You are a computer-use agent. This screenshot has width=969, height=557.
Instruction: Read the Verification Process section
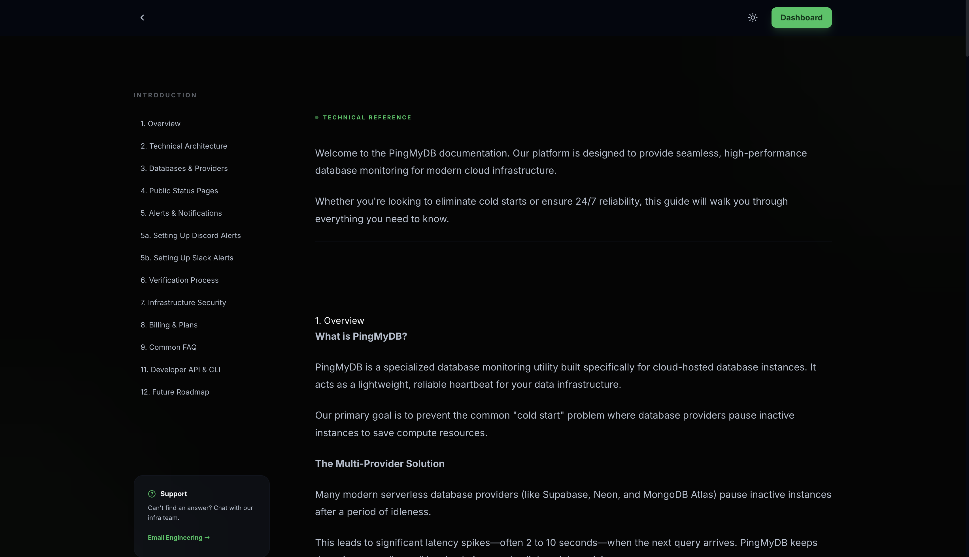point(179,280)
